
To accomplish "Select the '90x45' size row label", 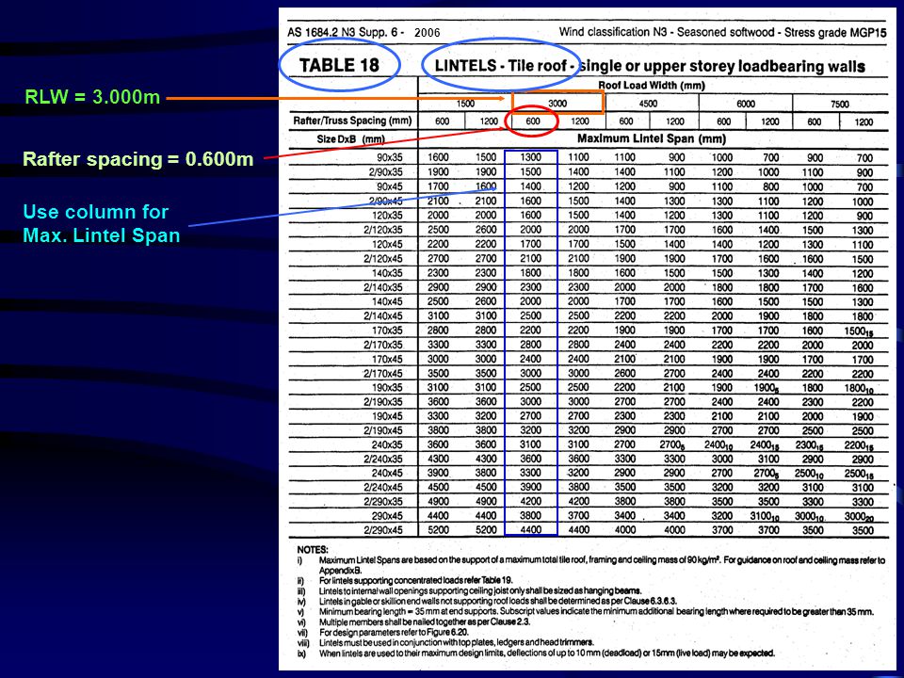I will click(390, 186).
